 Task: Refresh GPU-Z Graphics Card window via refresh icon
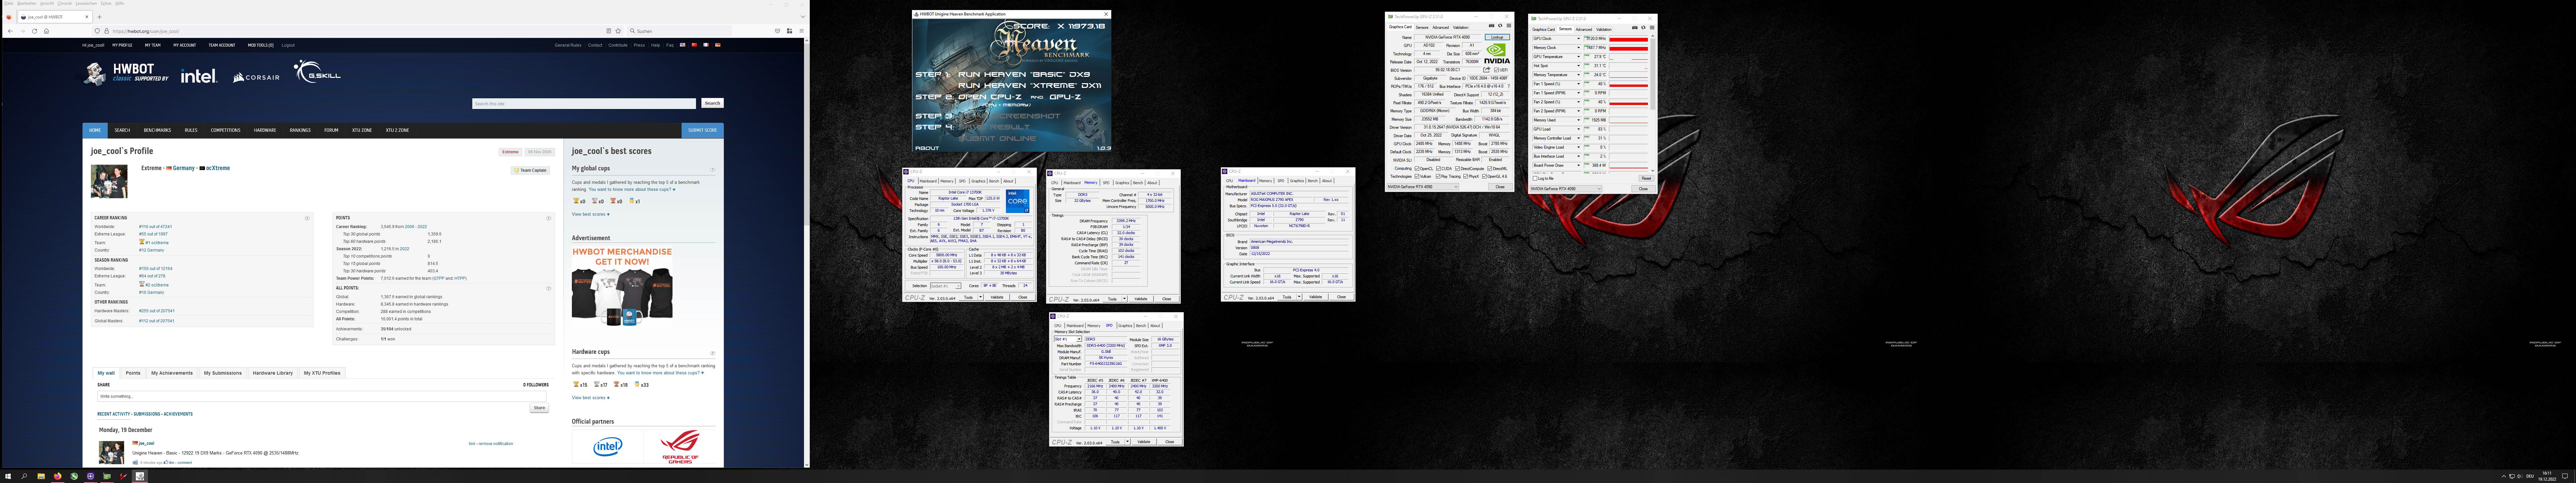pyautogui.click(x=1500, y=26)
